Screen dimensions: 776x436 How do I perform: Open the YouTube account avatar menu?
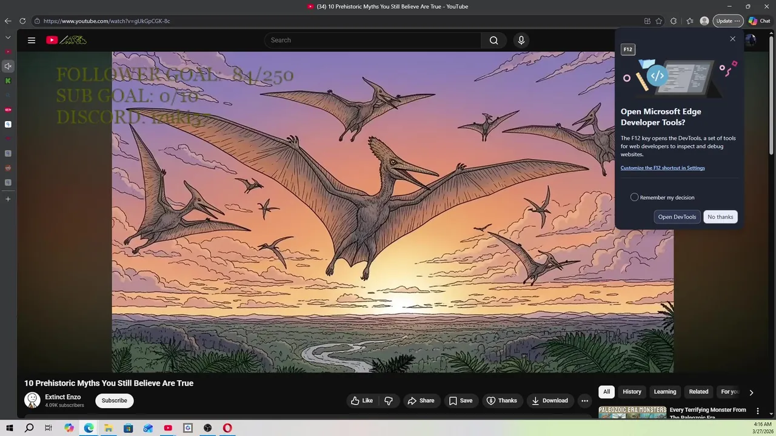pyautogui.click(x=751, y=40)
